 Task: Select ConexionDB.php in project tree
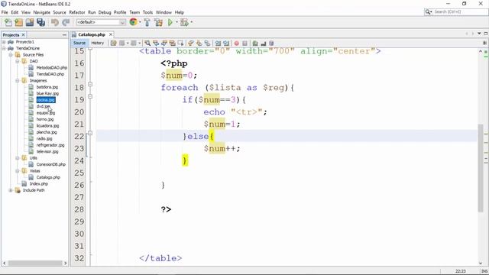point(51,164)
